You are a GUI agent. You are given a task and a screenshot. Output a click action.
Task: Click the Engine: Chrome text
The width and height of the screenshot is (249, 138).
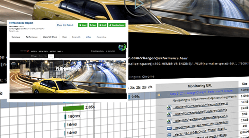[142, 77]
